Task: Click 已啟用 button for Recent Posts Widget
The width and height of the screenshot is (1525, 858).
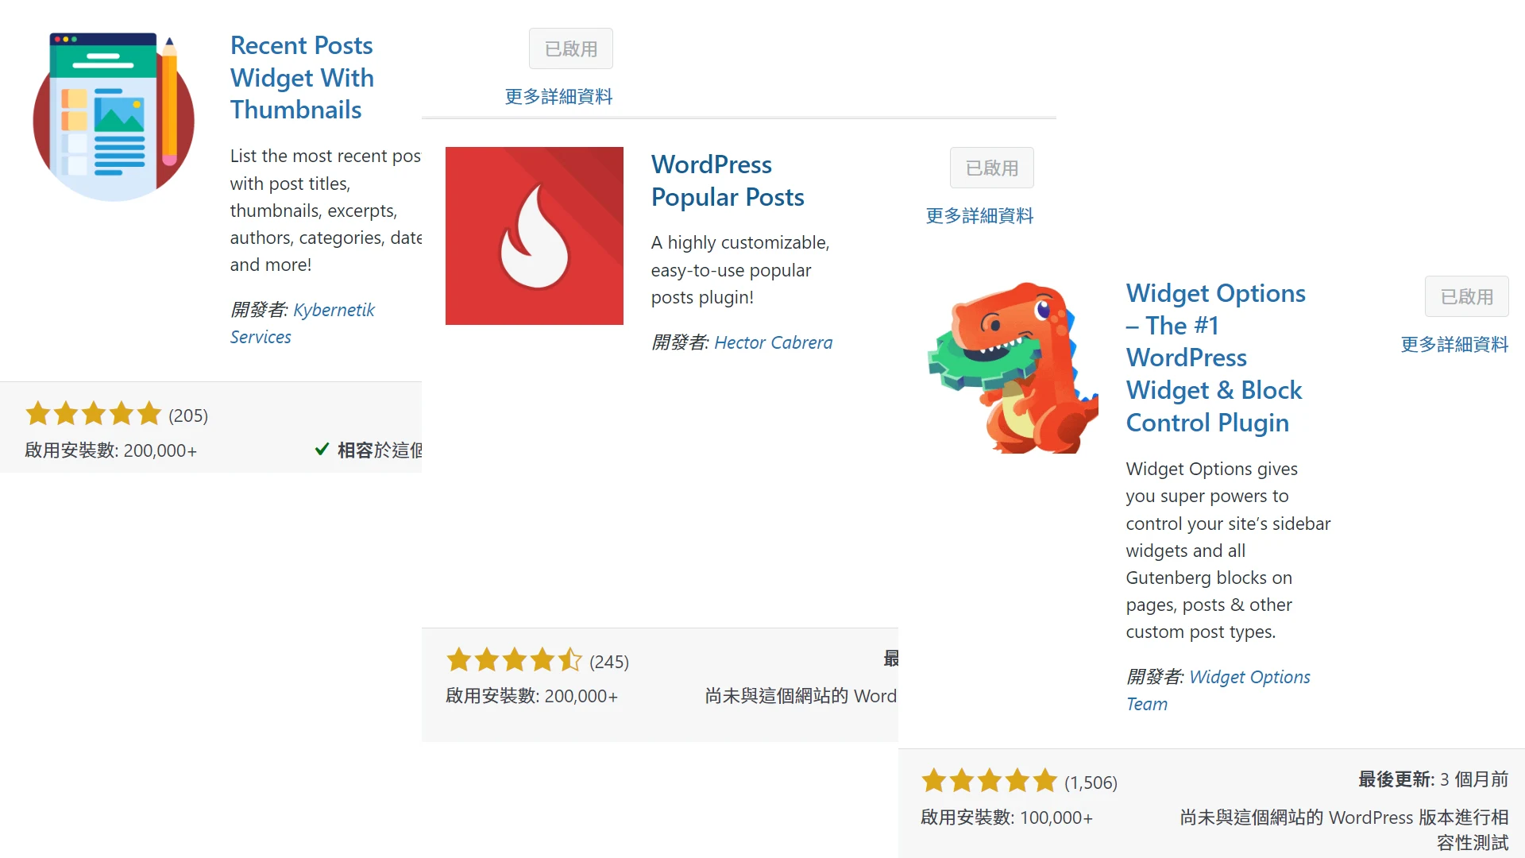Action: (x=571, y=48)
